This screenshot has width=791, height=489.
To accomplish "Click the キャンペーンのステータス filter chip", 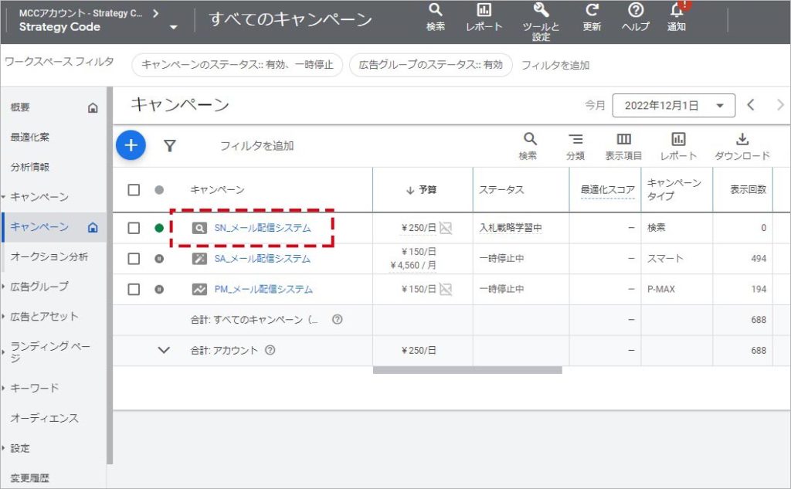I will pyautogui.click(x=237, y=65).
